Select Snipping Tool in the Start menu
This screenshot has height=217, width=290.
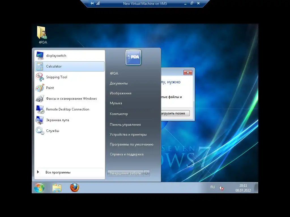click(70, 77)
